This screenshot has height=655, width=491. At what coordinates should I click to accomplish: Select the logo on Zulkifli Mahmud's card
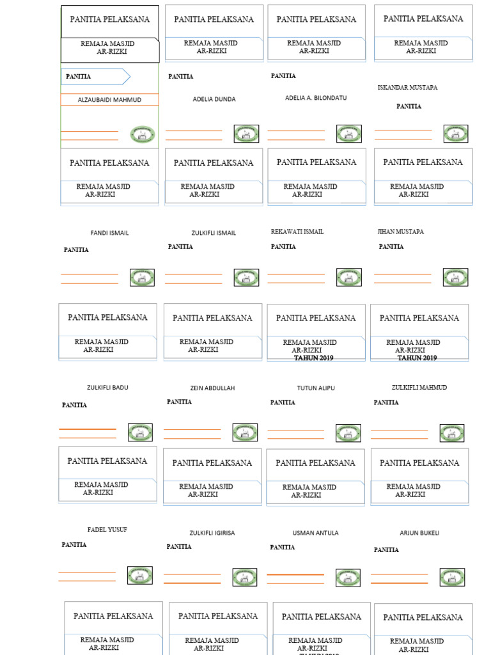pos(452,433)
